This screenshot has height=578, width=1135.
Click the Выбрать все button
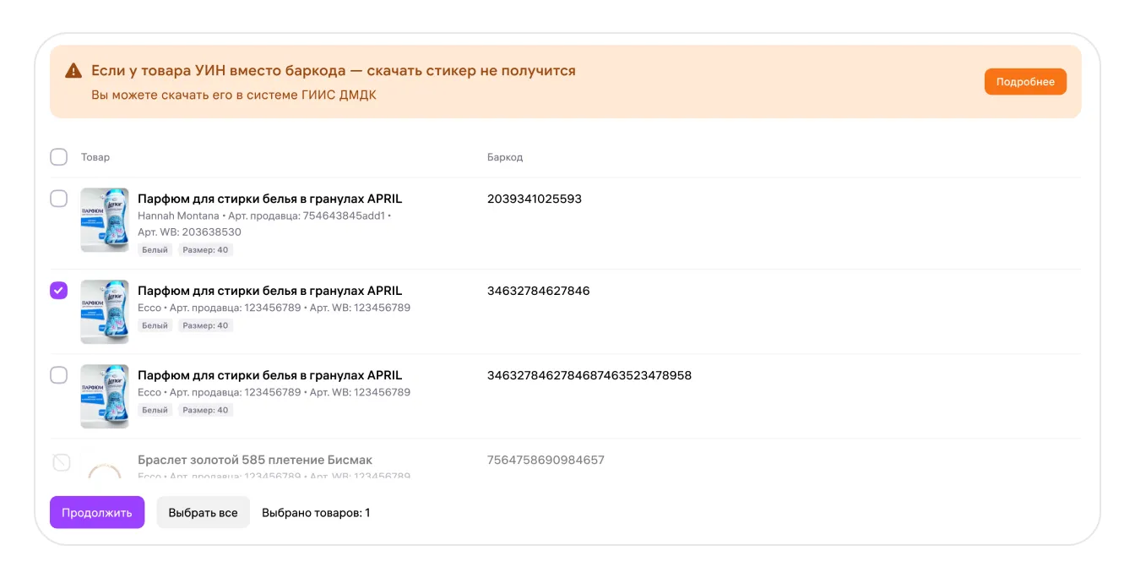click(x=204, y=512)
